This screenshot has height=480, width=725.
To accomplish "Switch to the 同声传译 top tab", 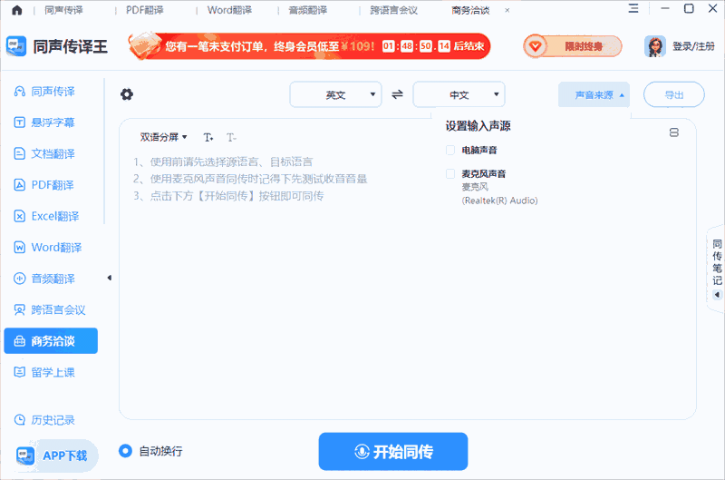I will coord(63,10).
